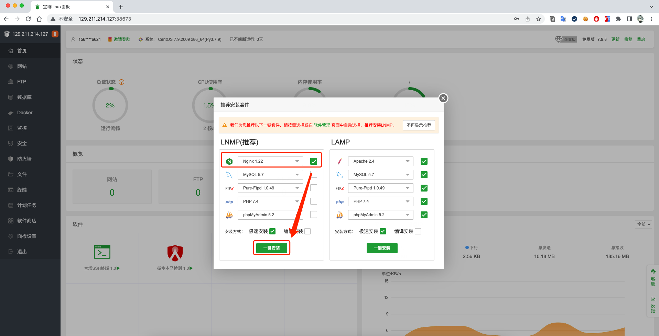Open saved passwords key icon
The height and width of the screenshot is (336, 659).
pyautogui.click(x=517, y=19)
